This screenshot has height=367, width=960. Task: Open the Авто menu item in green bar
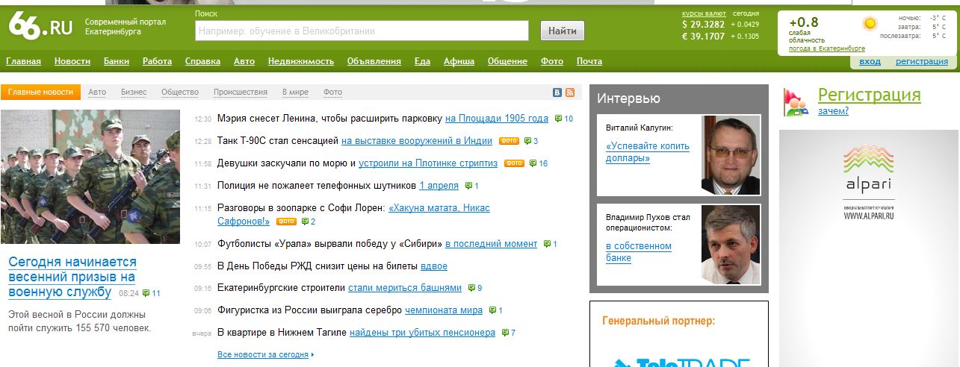(244, 61)
